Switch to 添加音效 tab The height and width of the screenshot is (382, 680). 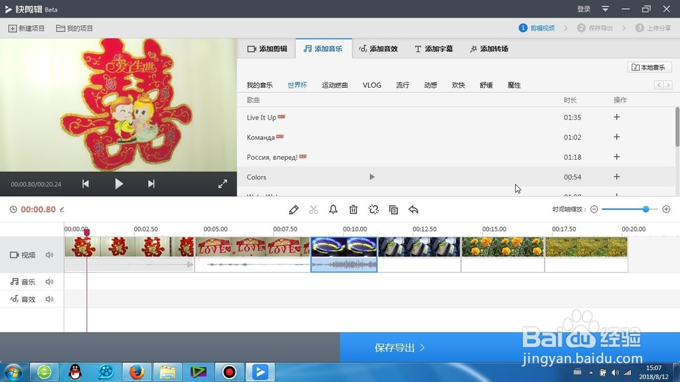pyautogui.click(x=378, y=48)
